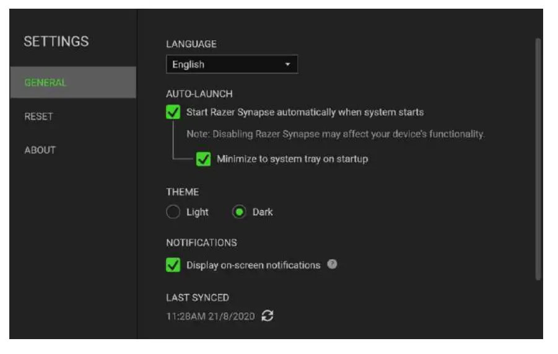Click the SETTINGS title heading
Viewport: 558px width, 354px height.
tap(56, 42)
